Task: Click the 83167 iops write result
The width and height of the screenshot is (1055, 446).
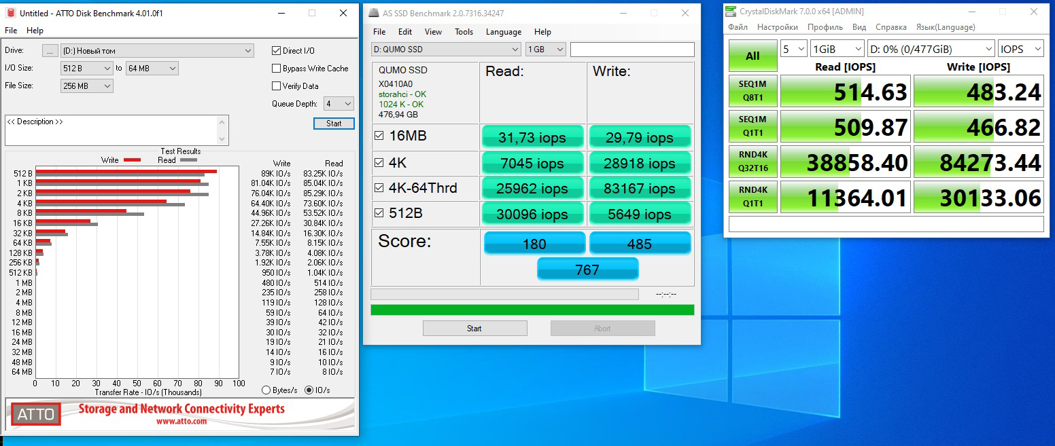Action: (640, 189)
